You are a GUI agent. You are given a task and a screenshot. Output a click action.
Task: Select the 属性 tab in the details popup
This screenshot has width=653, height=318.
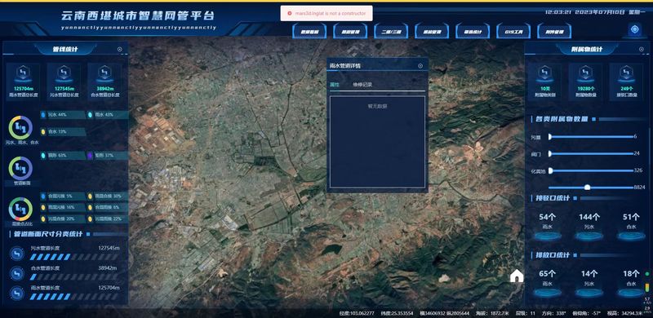click(x=335, y=85)
